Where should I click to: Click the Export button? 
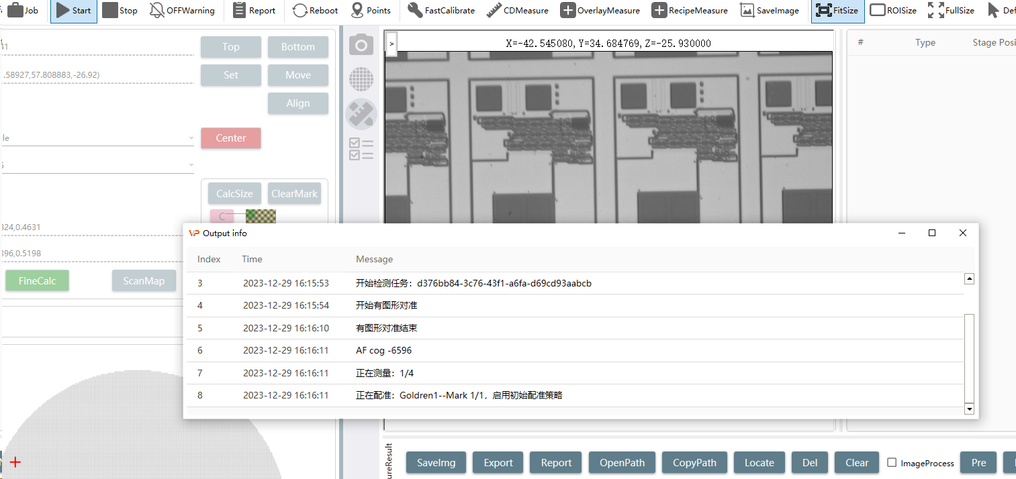[498, 463]
